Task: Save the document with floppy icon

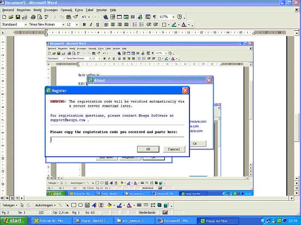Action: (x=18, y=17)
